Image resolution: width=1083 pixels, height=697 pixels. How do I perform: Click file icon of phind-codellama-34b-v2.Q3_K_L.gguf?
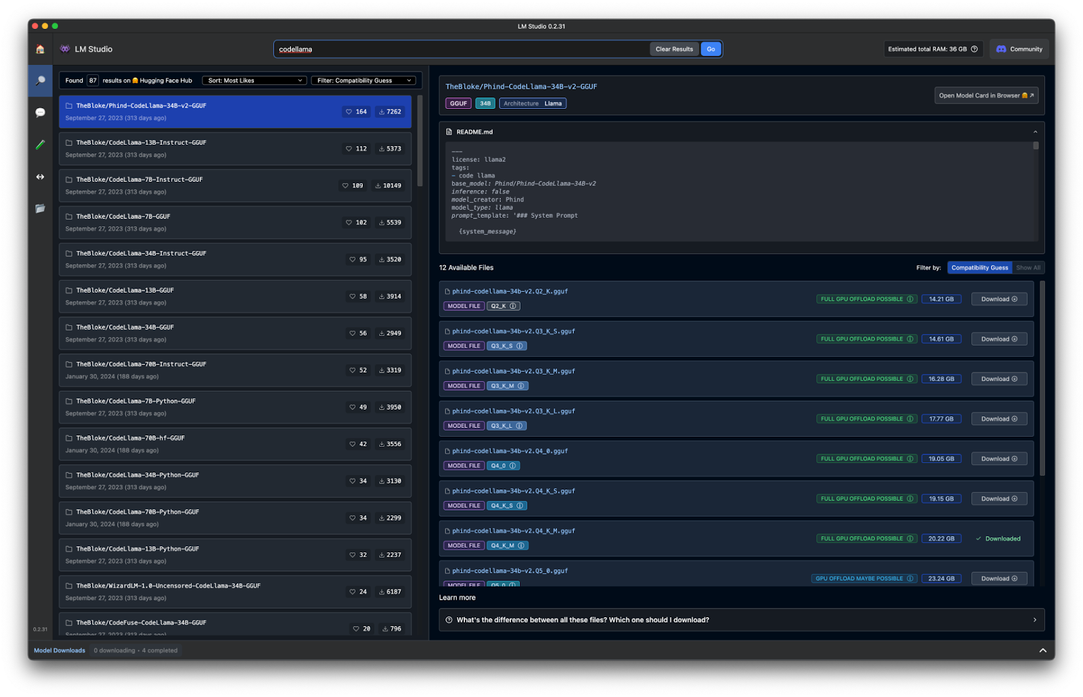pos(447,411)
